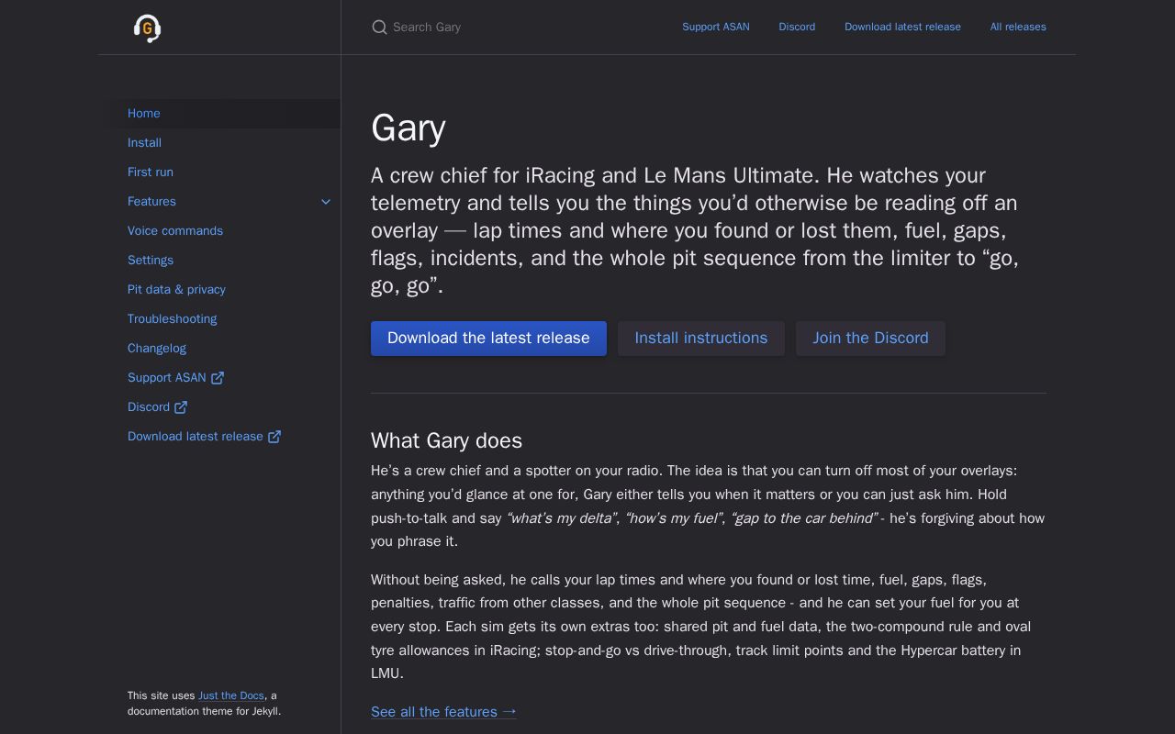Click the Gary page heading
The width and height of the screenshot is (1175, 734).
[x=408, y=128]
